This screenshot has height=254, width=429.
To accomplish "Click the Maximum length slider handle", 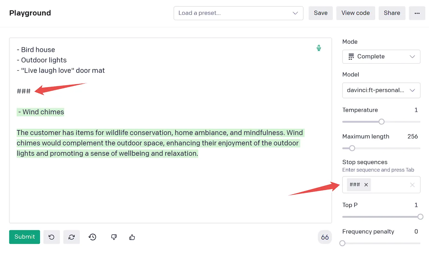I will pyautogui.click(x=352, y=148).
